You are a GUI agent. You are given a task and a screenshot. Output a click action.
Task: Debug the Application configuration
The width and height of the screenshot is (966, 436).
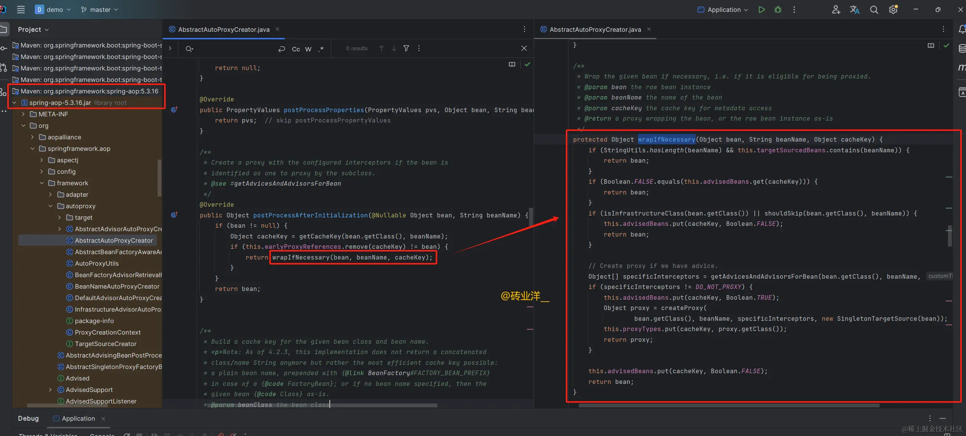(778, 10)
